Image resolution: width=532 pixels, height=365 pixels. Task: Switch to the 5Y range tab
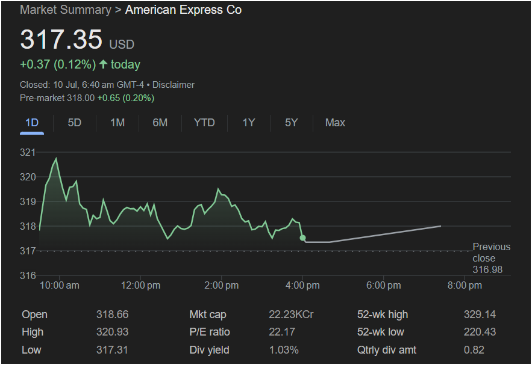(292, 123)
